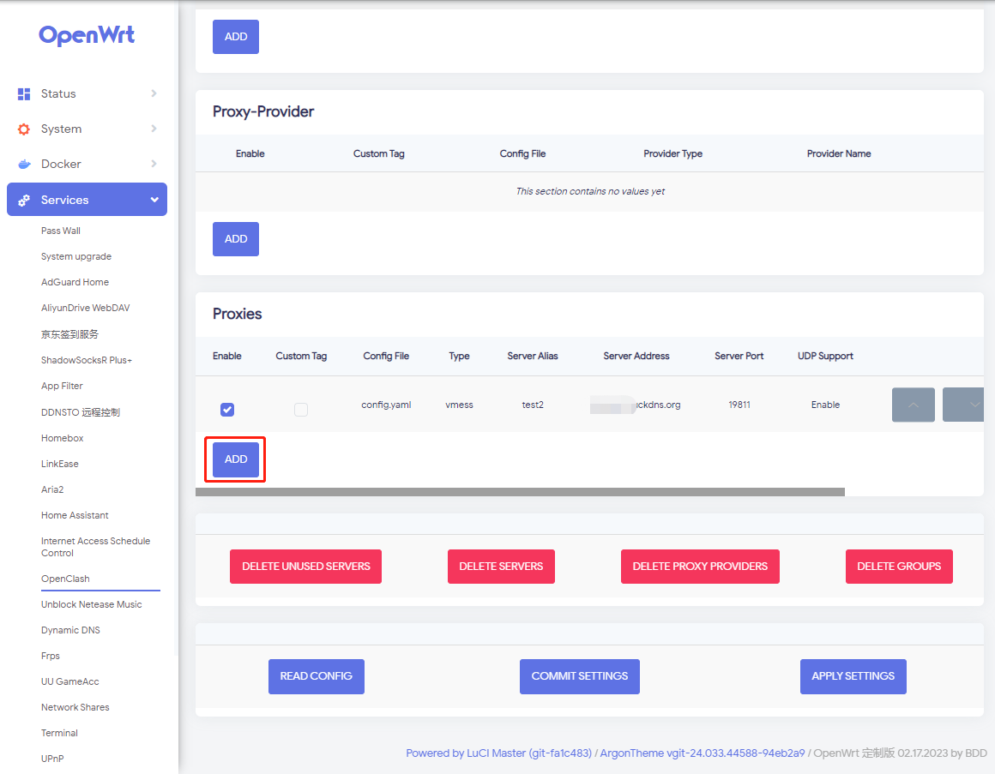Click Provider Name column header
Screen dimensions: 995x774
[x=839, y=153]
